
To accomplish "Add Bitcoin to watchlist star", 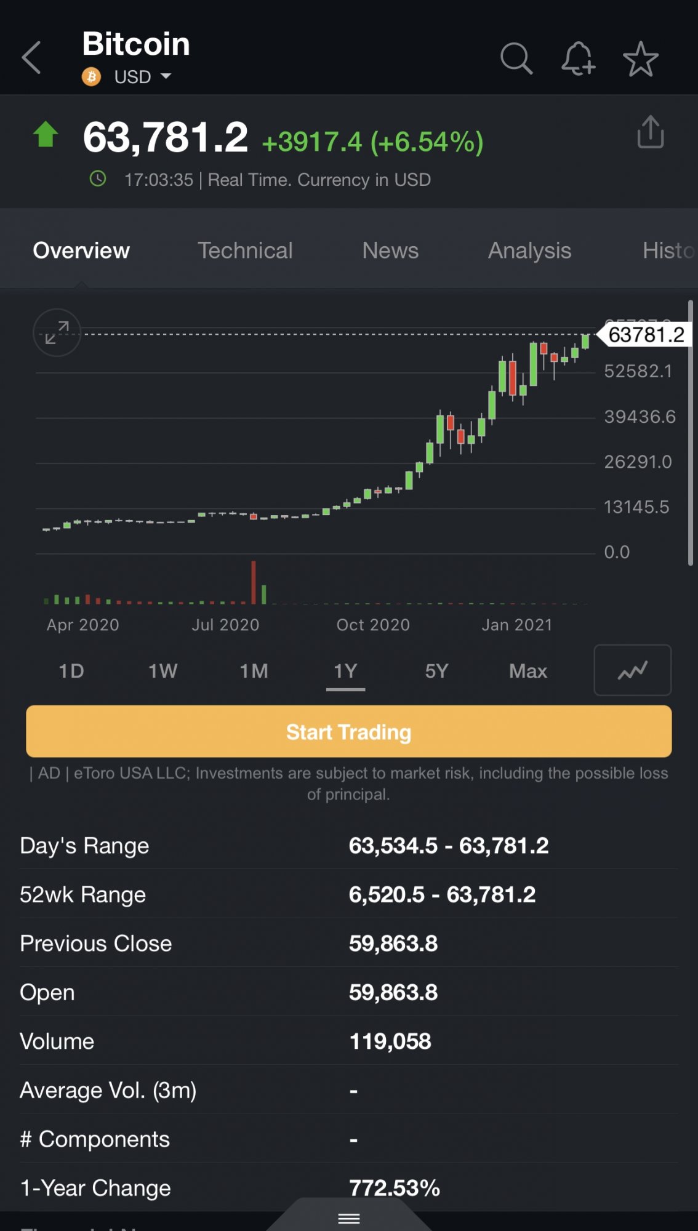I will (641, 59).
